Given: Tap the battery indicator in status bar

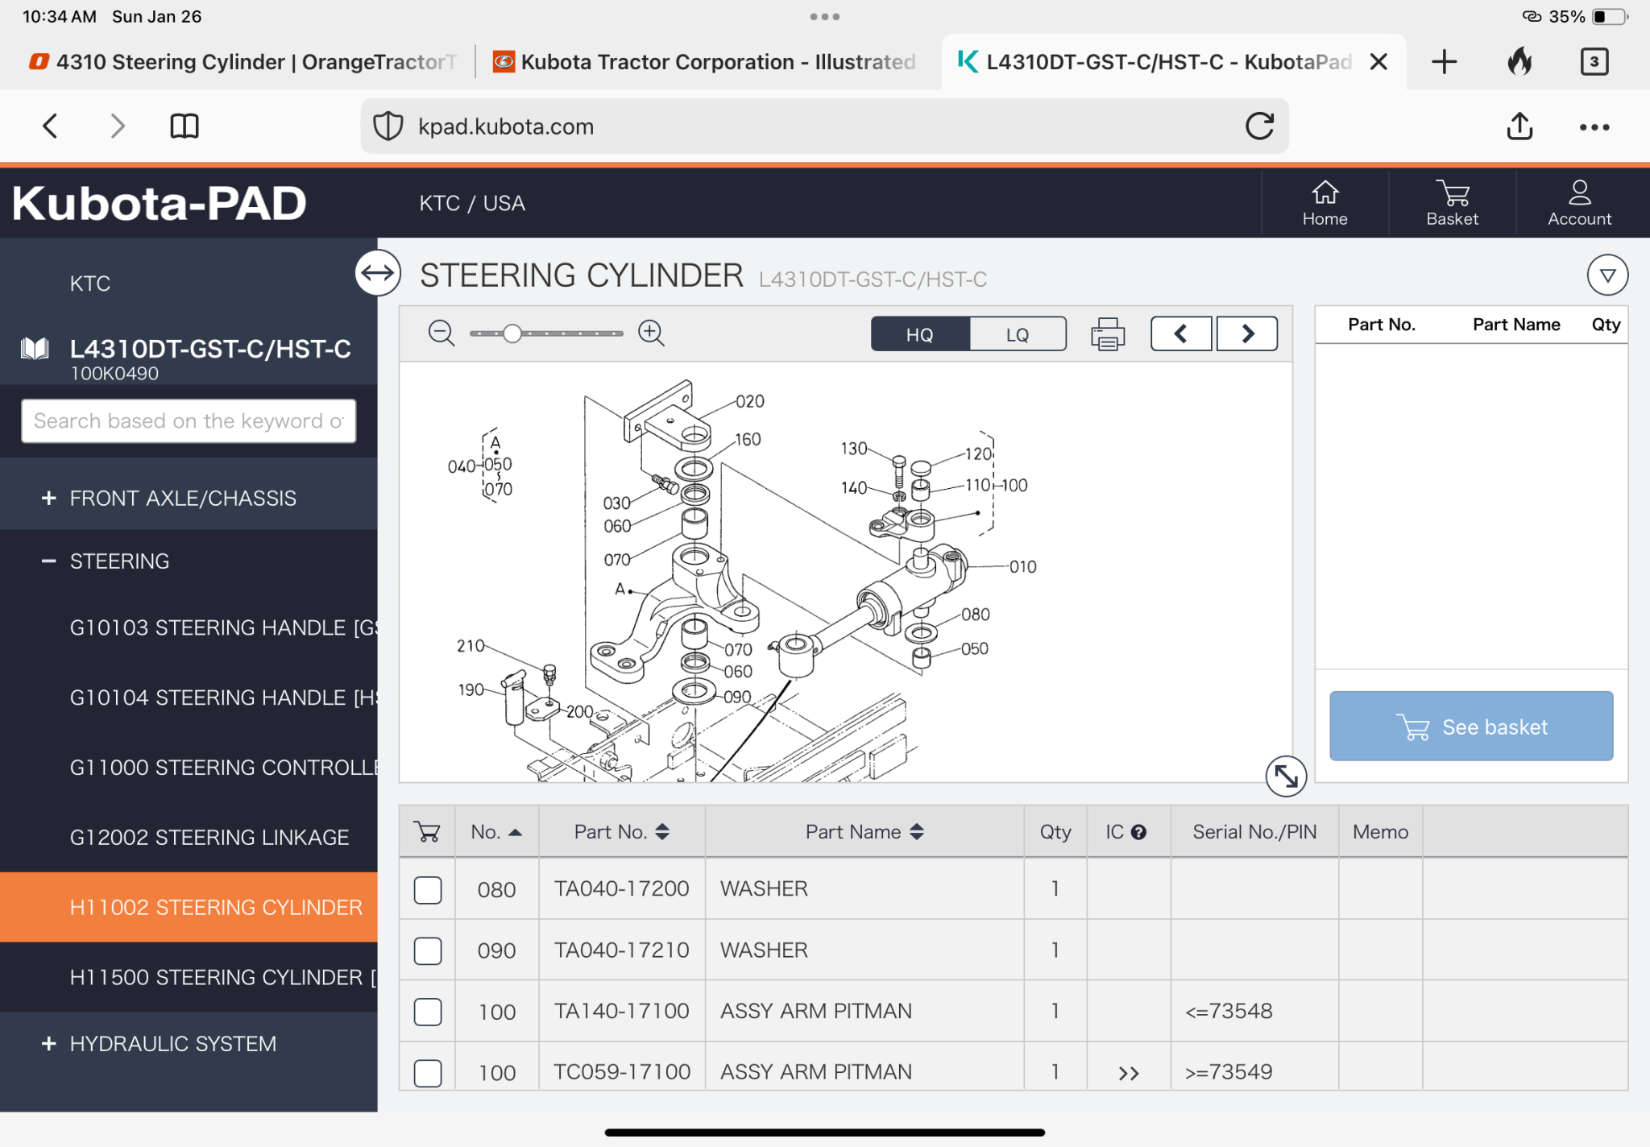Looking at the screenshot, I should [x=1610, y=16].
